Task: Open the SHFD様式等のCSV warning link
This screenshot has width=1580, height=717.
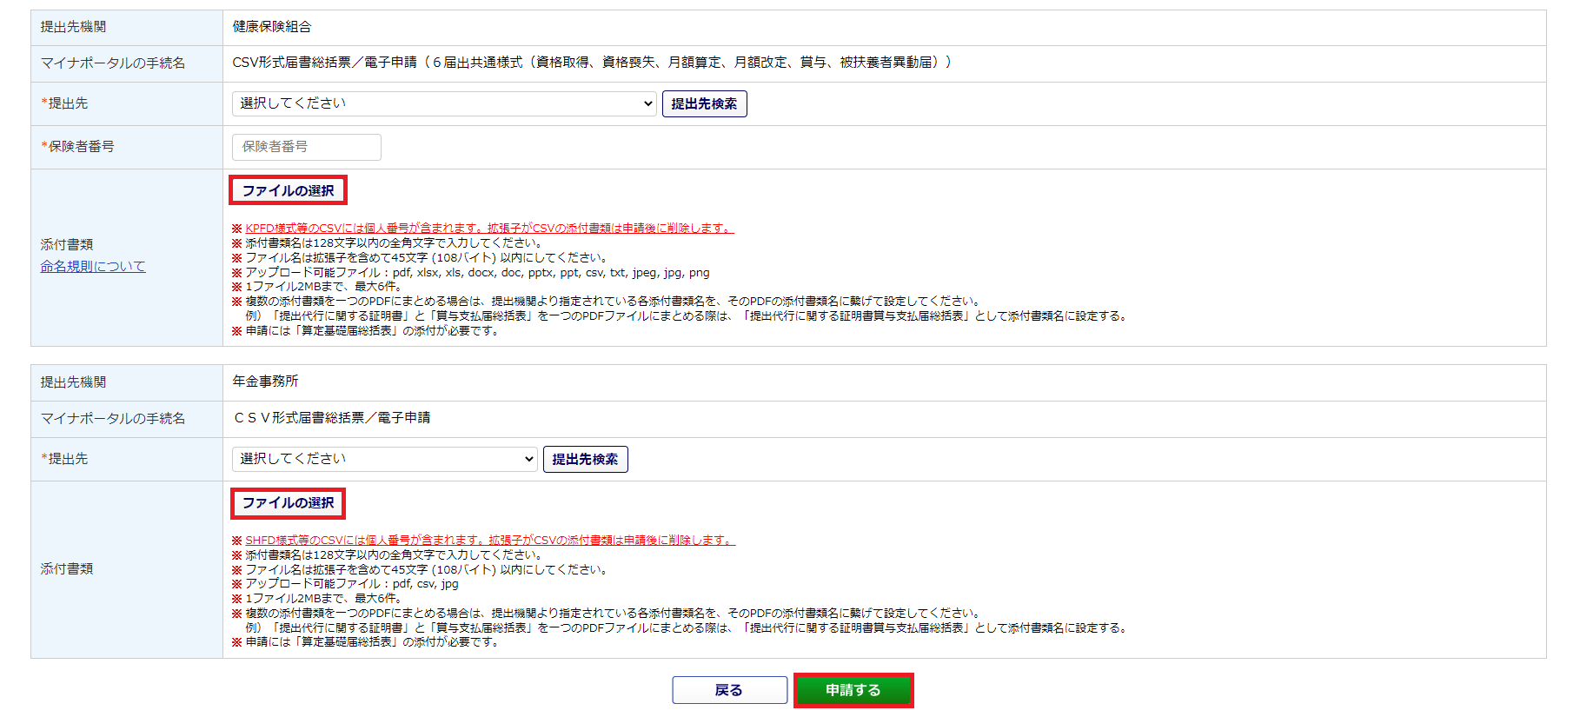Action: (490, 541)
